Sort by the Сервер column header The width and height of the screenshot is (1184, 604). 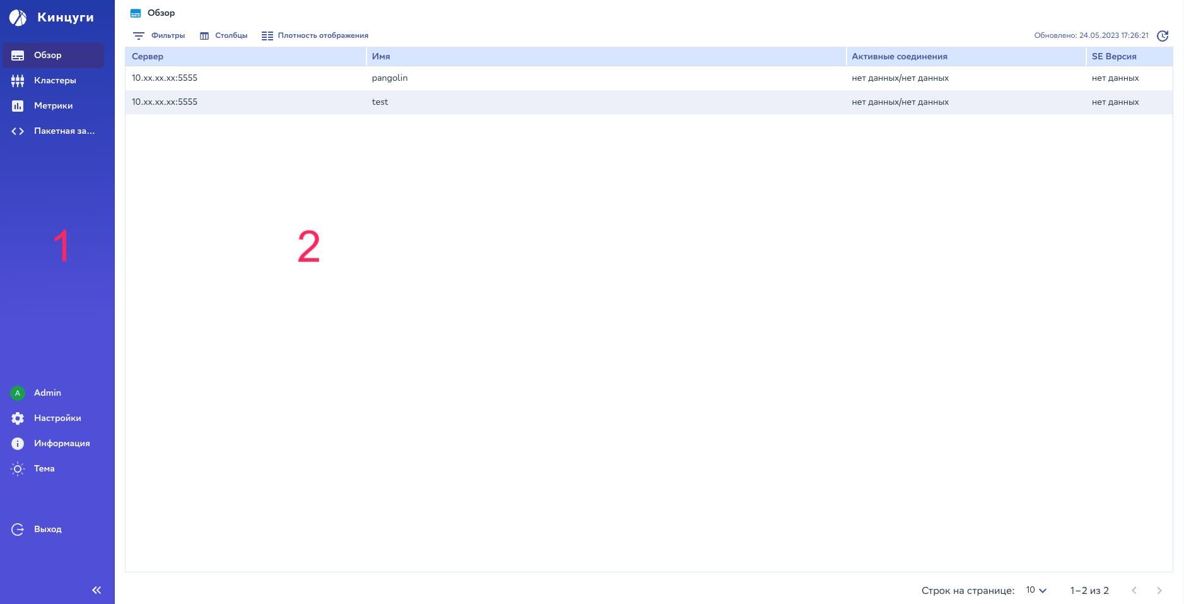click(x=148, y=56)
